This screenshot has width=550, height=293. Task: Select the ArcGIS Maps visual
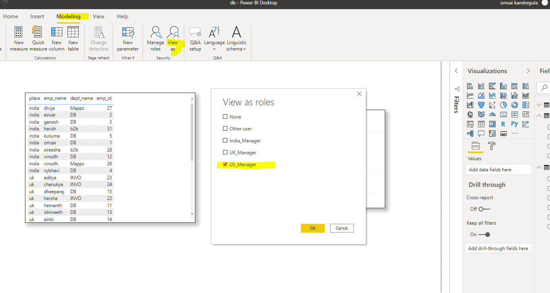492,134
